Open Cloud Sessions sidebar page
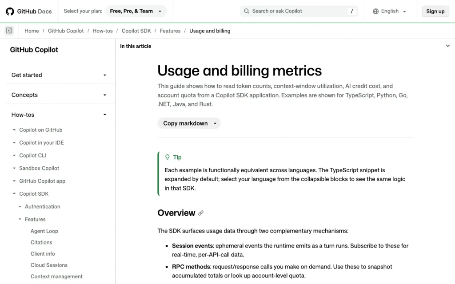The height and width of the screenshot is (284, 455). [49, 265]
